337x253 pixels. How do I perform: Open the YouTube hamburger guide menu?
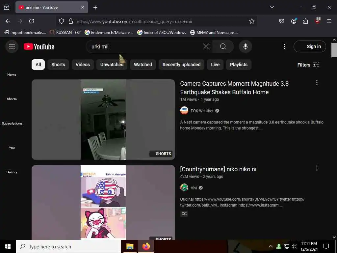click(12, 46)
